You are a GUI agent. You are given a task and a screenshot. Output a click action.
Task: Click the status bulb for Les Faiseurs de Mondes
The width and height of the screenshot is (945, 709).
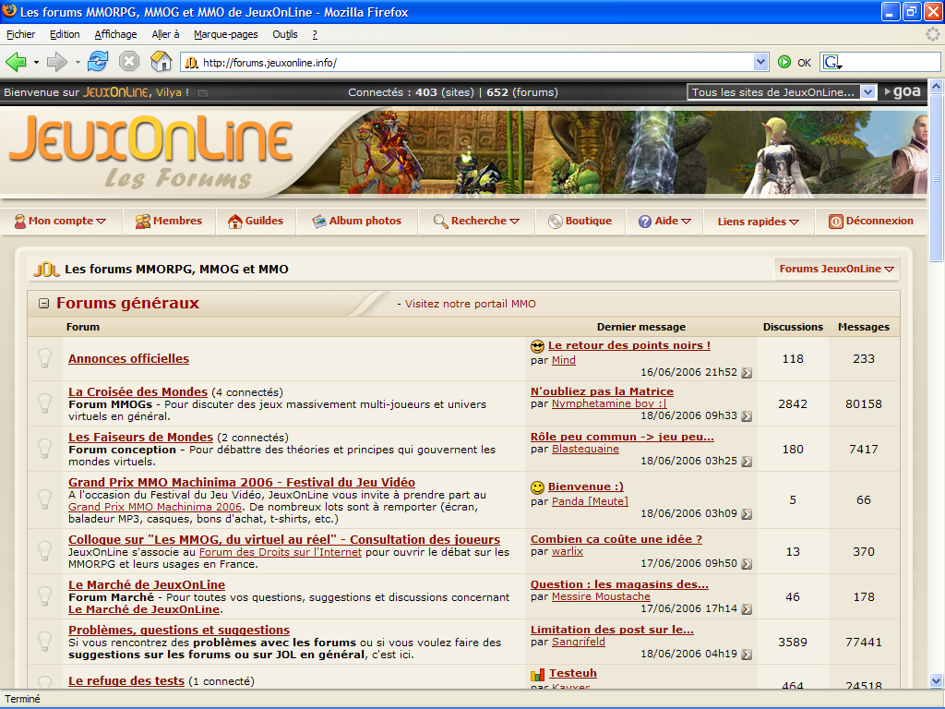click(x=45, y=449)
